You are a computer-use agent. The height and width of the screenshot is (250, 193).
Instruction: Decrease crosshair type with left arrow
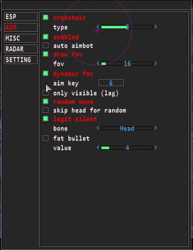(98, 27)
